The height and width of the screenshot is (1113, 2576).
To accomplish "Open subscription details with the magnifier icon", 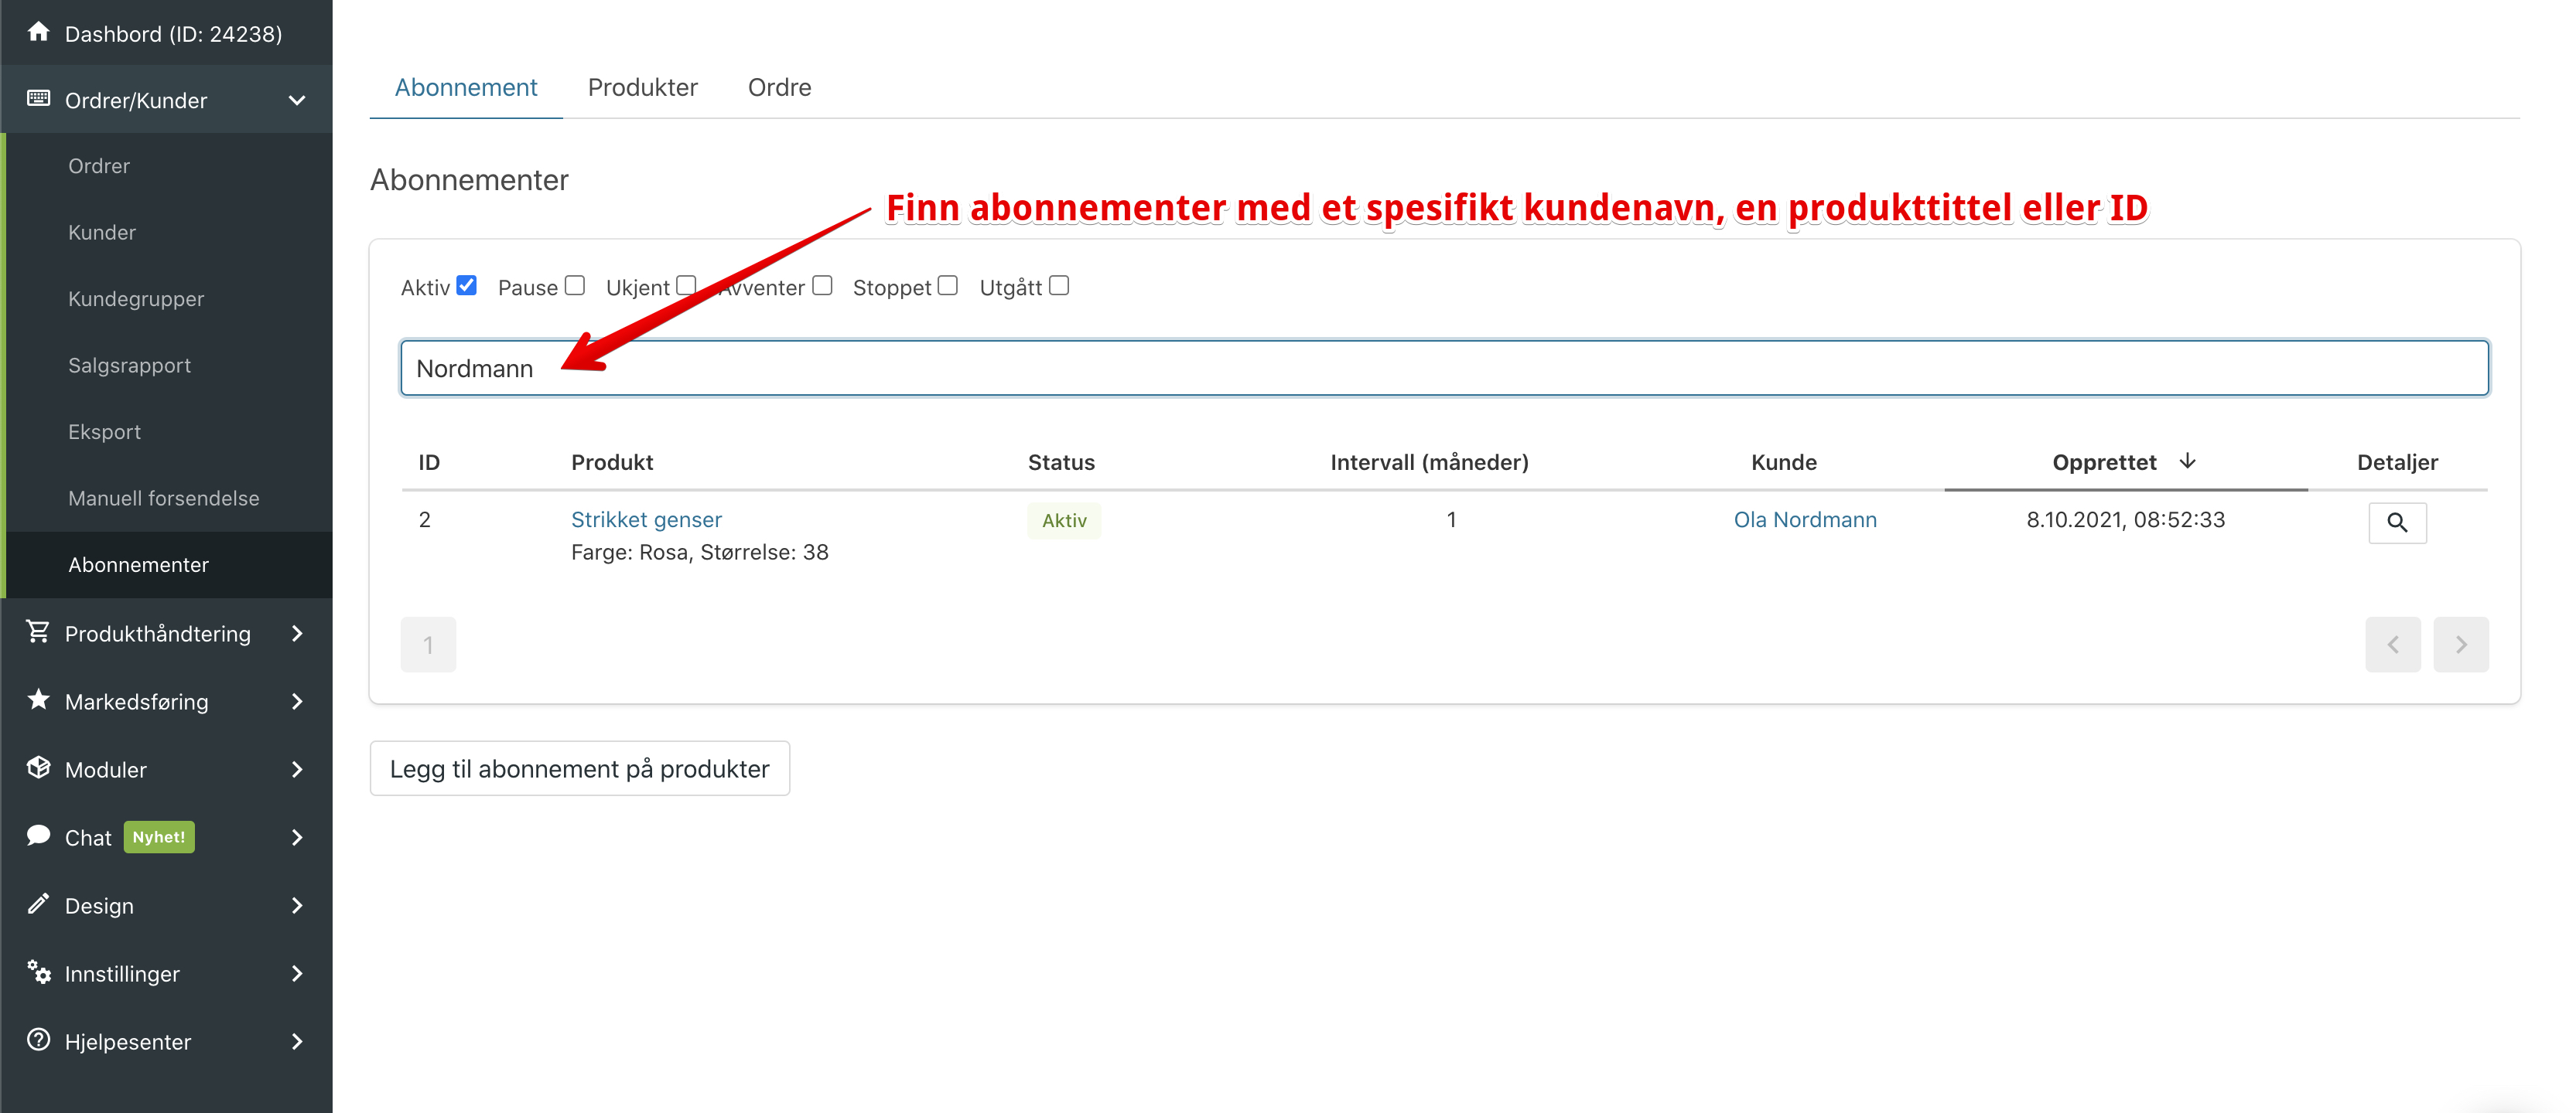I will tap(2397, 522).
